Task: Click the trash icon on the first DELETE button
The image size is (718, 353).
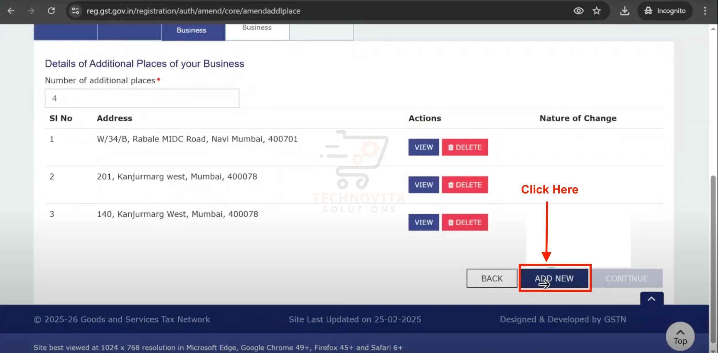Action: pyautogui.click(x=451, y=147)
